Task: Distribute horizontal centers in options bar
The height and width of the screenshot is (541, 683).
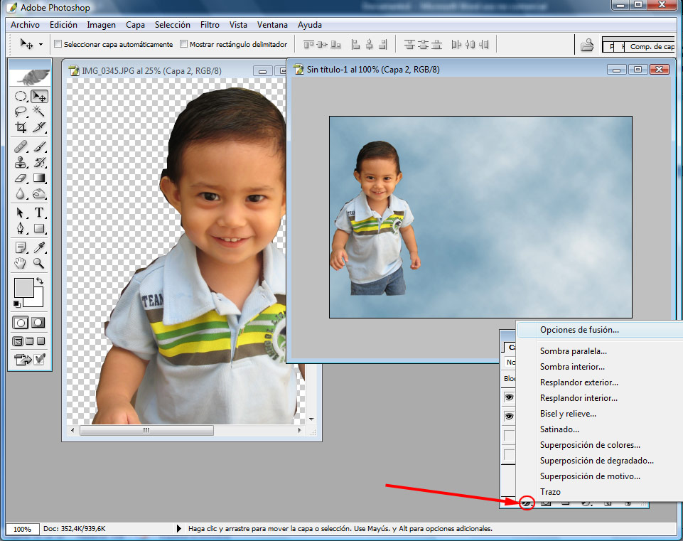Action: pyautogui.click(x=470, y=44)
